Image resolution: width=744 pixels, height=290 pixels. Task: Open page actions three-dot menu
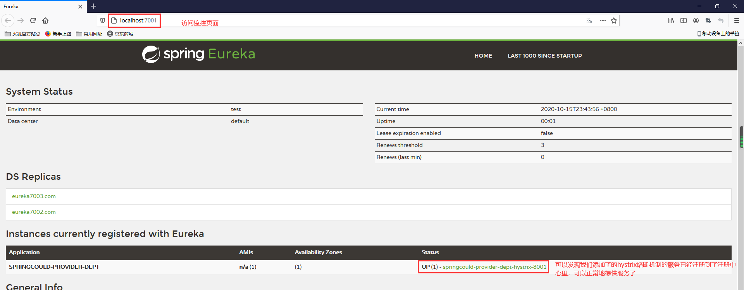(x=603, y=20)
